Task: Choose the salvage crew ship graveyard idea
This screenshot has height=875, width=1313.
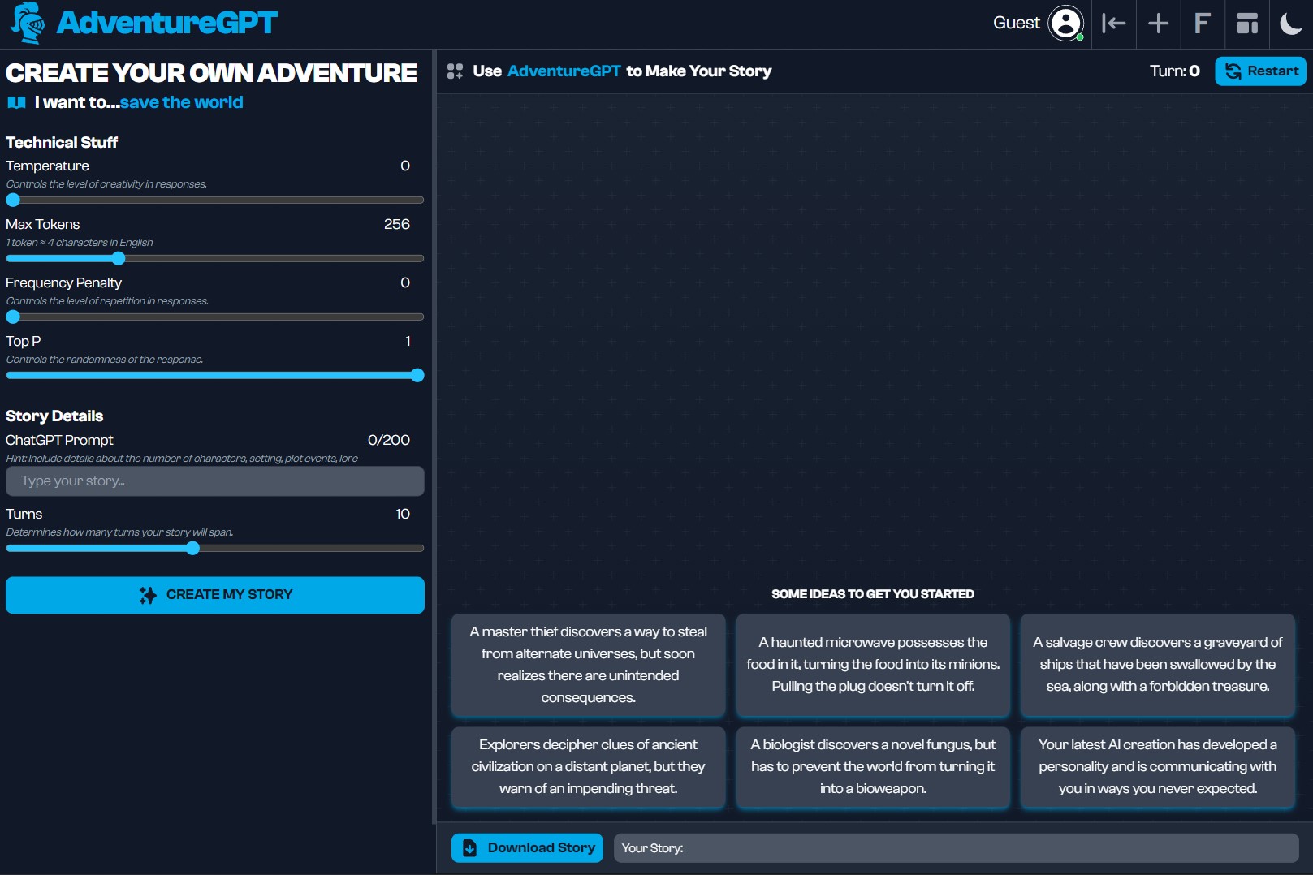Action: tap(1158, 665)
